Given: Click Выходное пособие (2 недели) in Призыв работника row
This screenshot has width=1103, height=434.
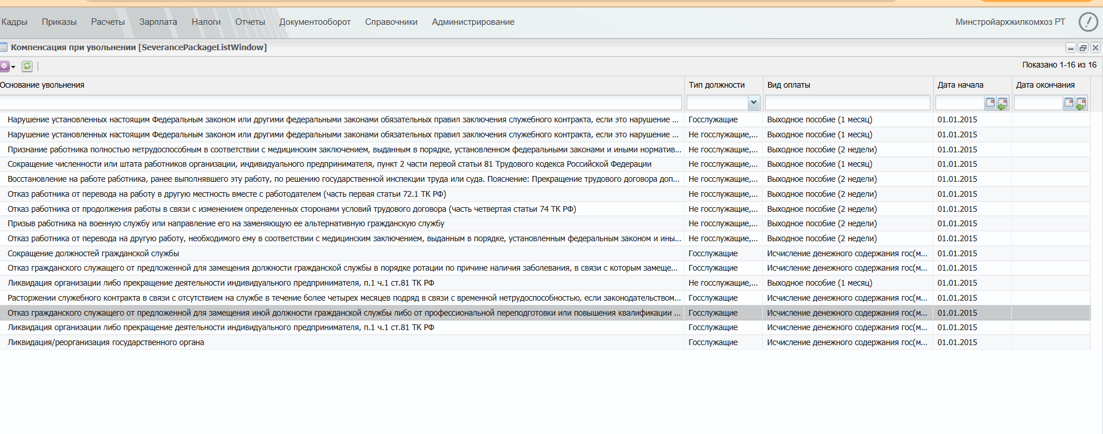Looking at the screenshot, I should pos(822,224).
